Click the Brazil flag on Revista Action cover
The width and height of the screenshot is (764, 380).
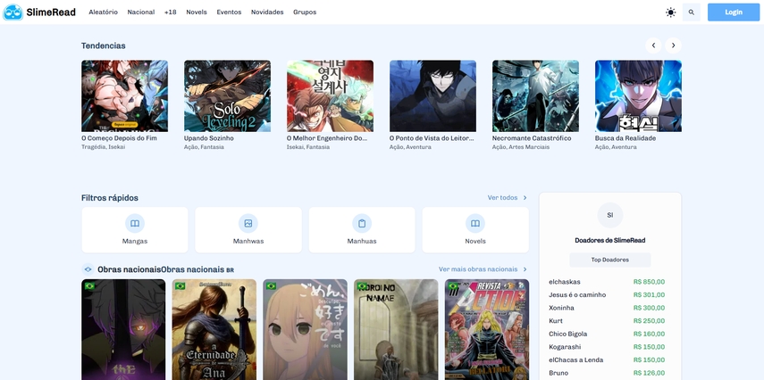453,286
